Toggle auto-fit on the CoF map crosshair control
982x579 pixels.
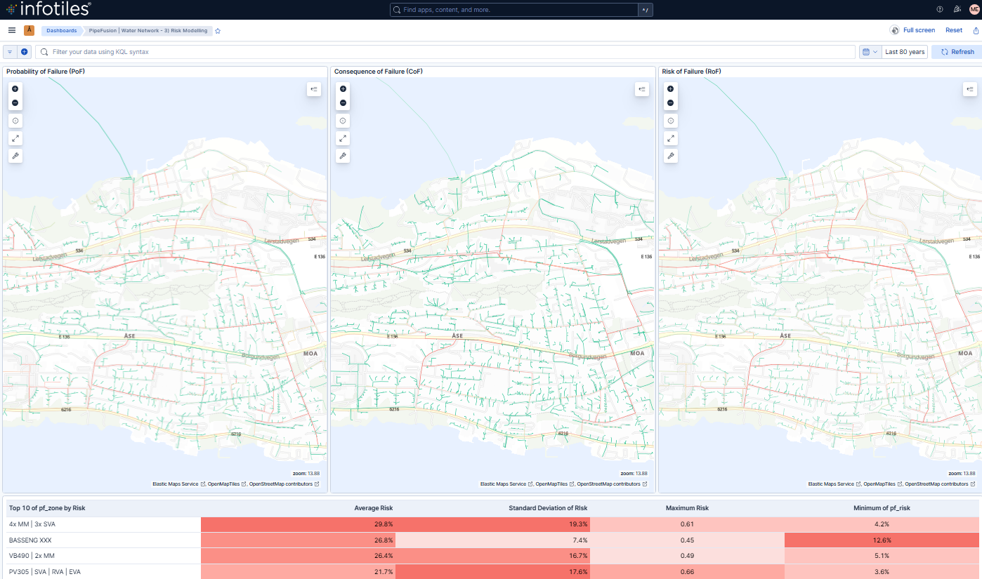tap(343, 120)
